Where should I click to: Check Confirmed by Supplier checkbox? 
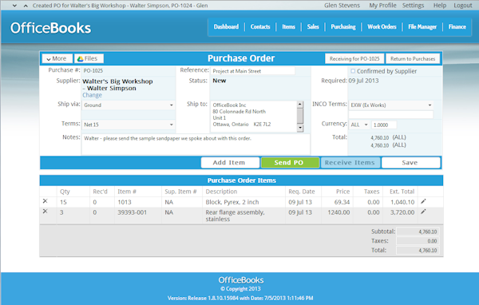(353, 71)
